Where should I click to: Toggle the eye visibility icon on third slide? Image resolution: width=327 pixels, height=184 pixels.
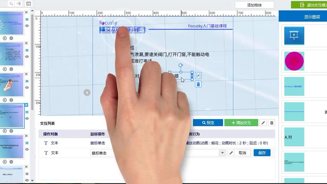[x=27, y=87]
